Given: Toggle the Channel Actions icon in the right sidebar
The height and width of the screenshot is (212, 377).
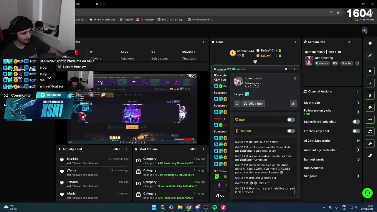Looking at the screenshot, I should [x=370, y=132].
